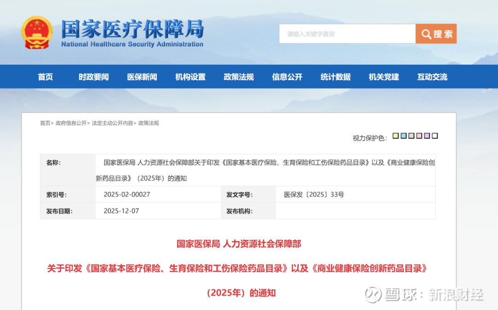
Task: Click red heading 国家医保局 人力资源社会保障部
Action: tap(239, 244)
